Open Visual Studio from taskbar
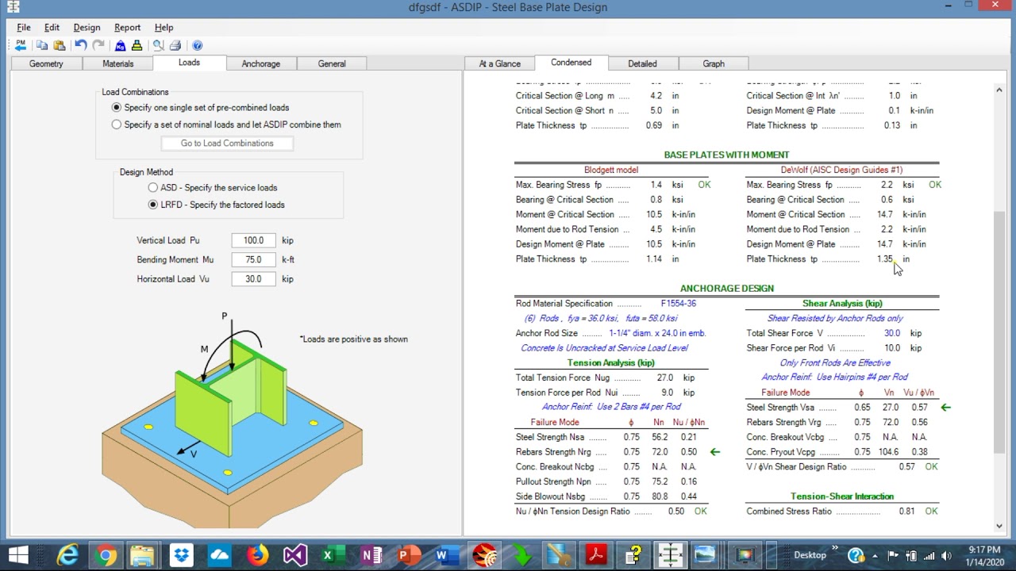Screen dimensions: 1016x571 pos(295,555)
